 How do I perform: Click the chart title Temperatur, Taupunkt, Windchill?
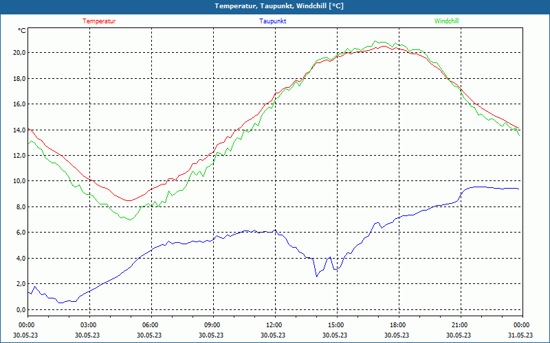coord(279,6)
